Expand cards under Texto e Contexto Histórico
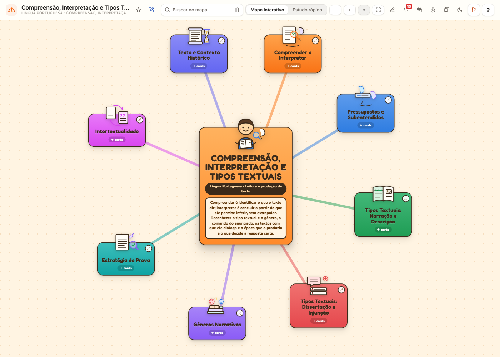Image resolution: width=500 pixels, height=357 pixels. pyautogui.click(x=199, y=66)
